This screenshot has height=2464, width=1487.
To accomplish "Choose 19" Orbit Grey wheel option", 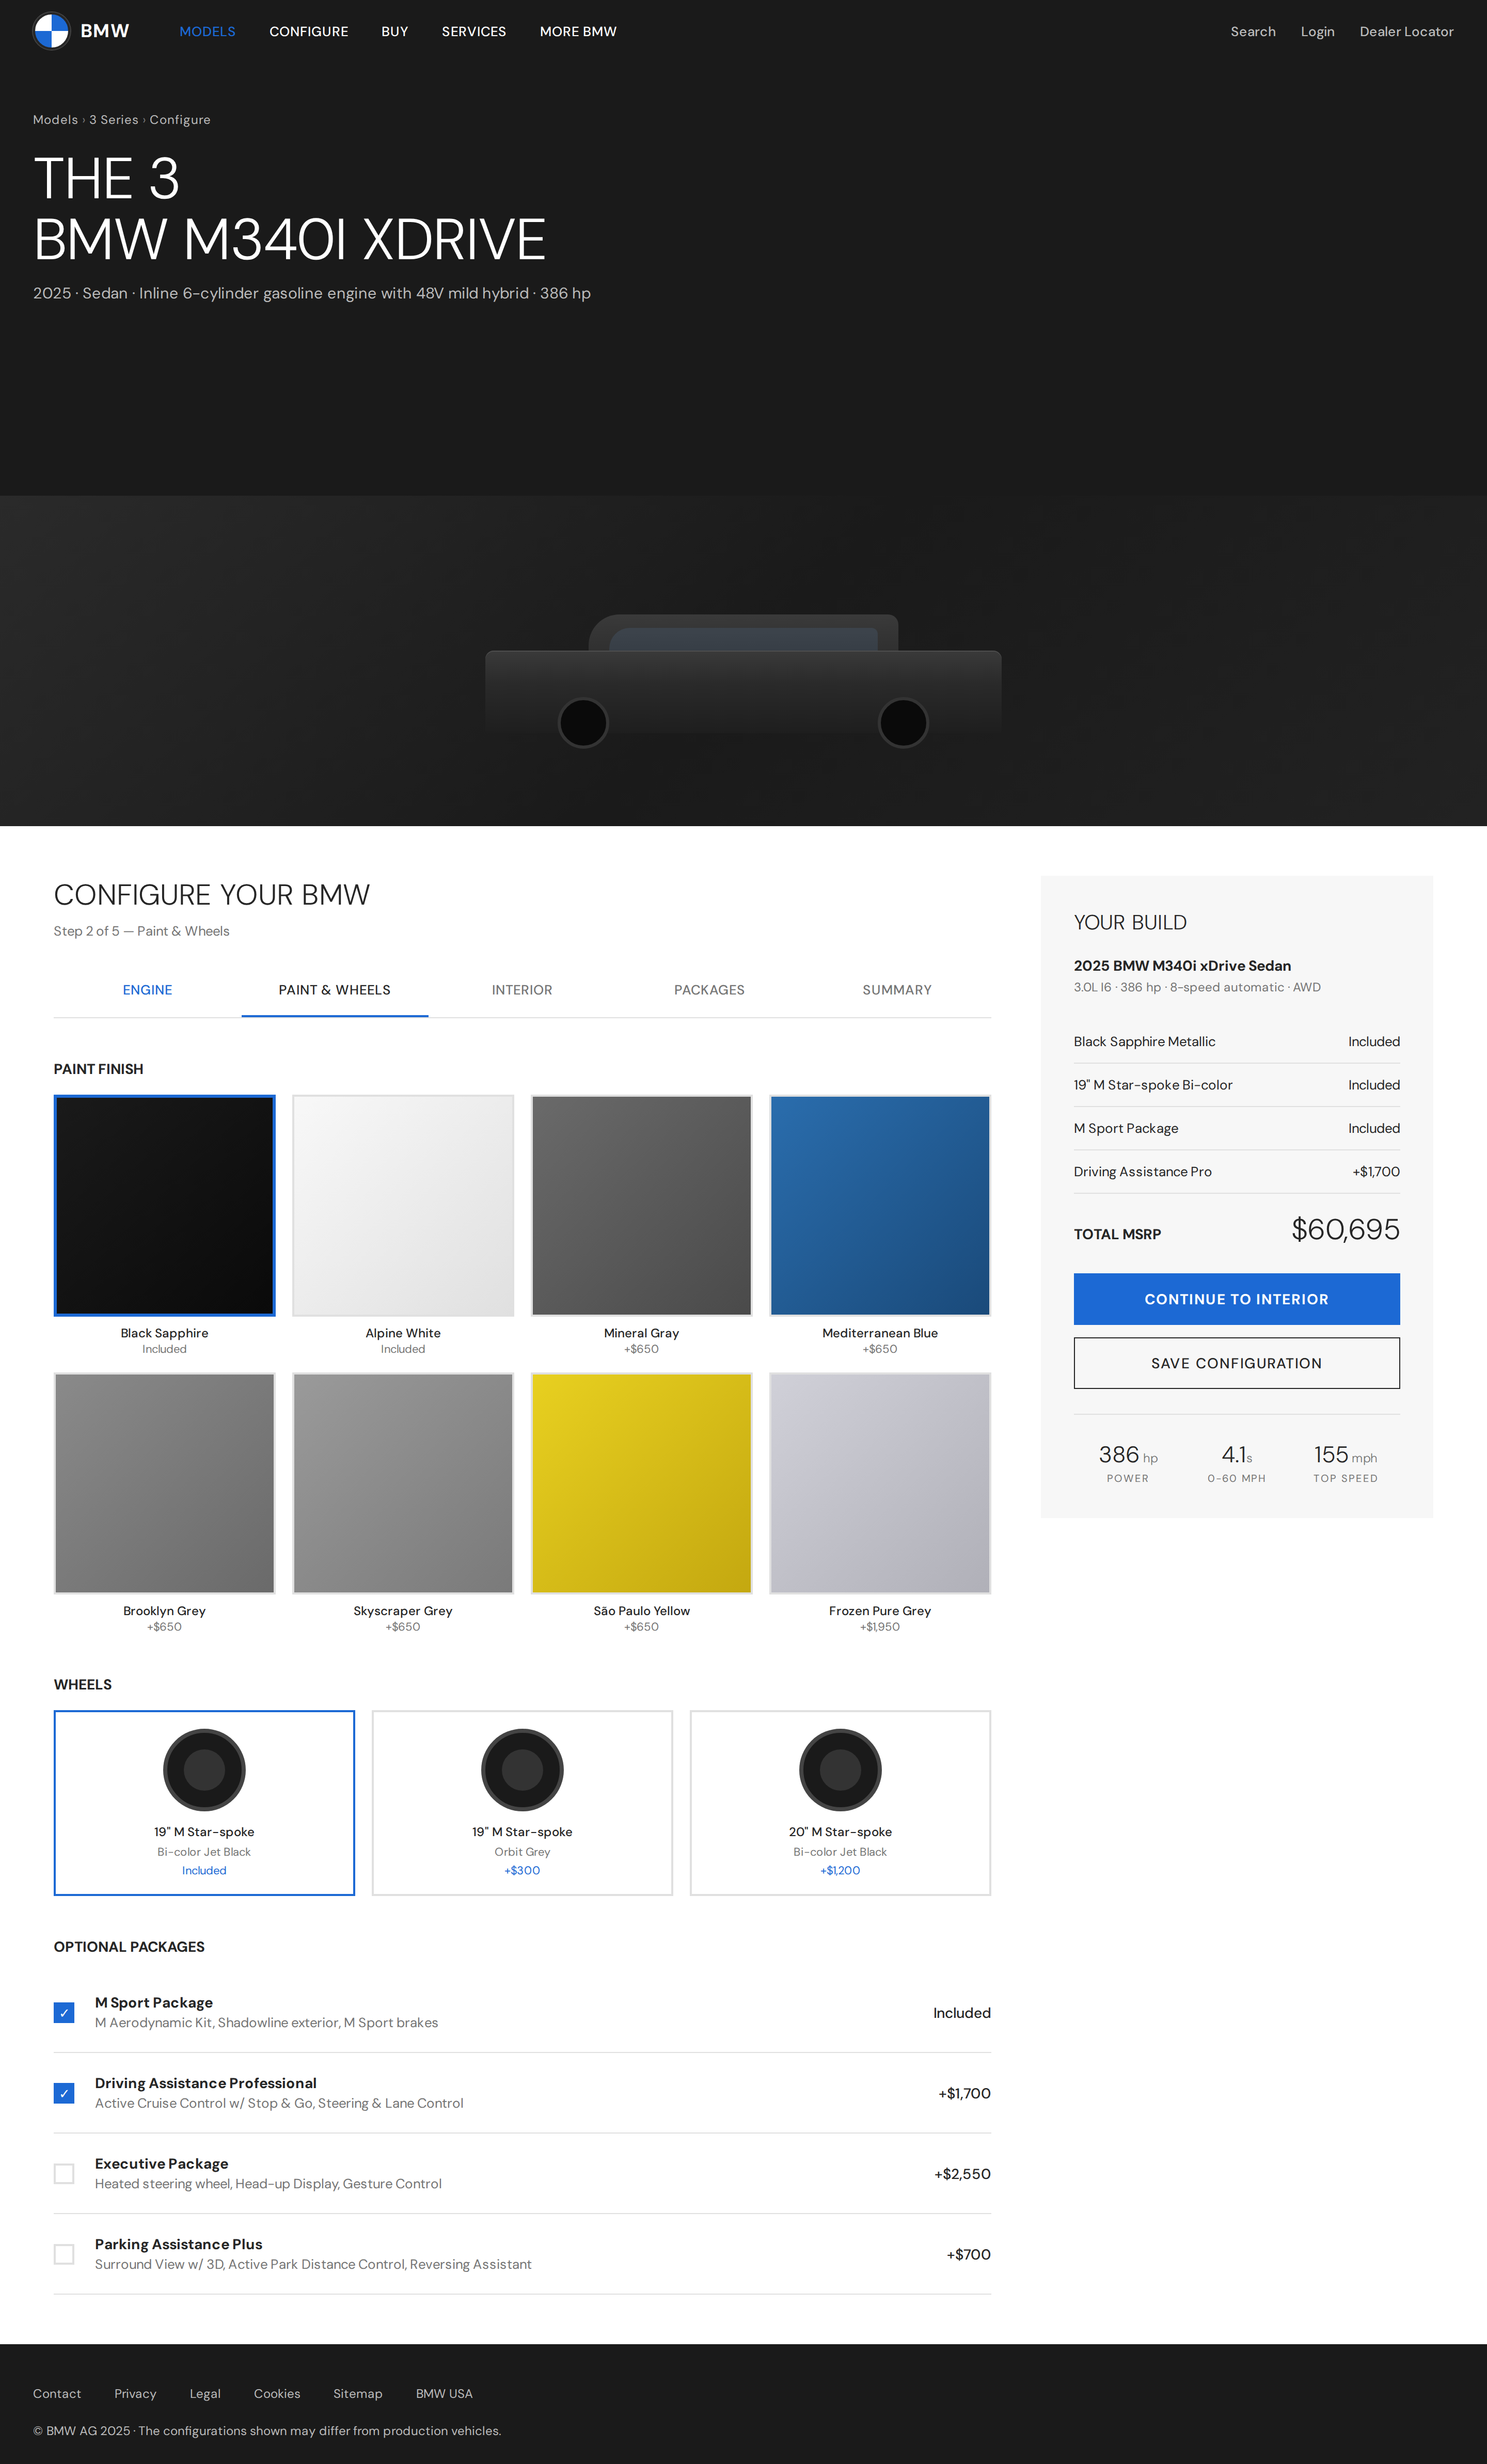I will click(x=522, y=1803).
